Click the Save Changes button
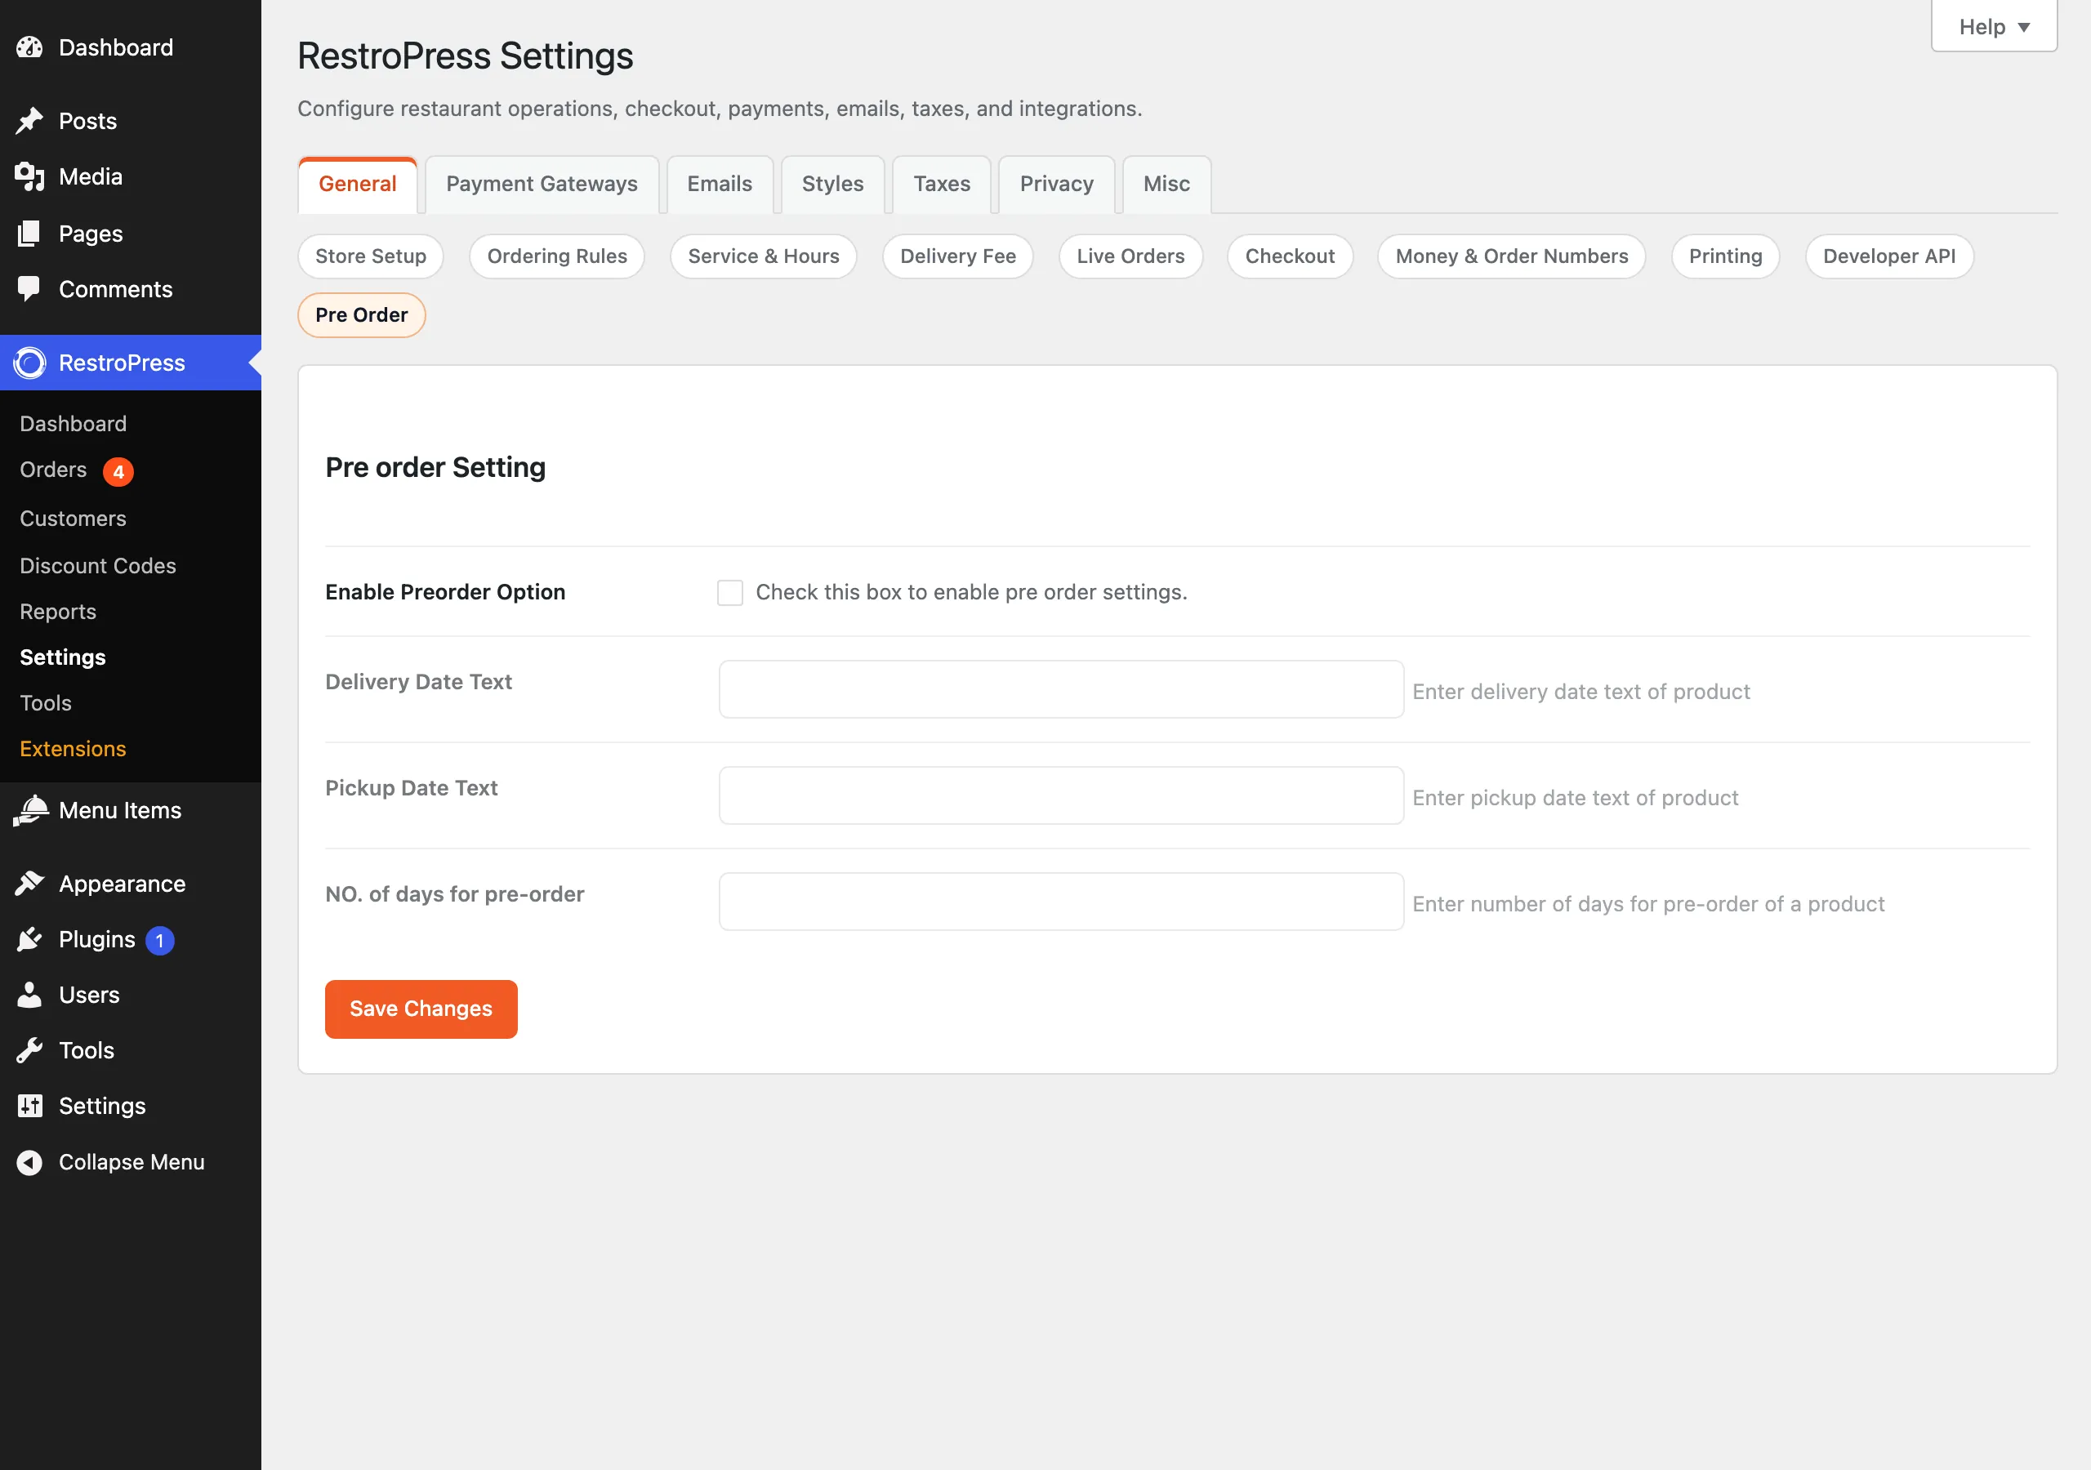The height and width of the screenshot is (1470, 2091). click(421, 1009)
